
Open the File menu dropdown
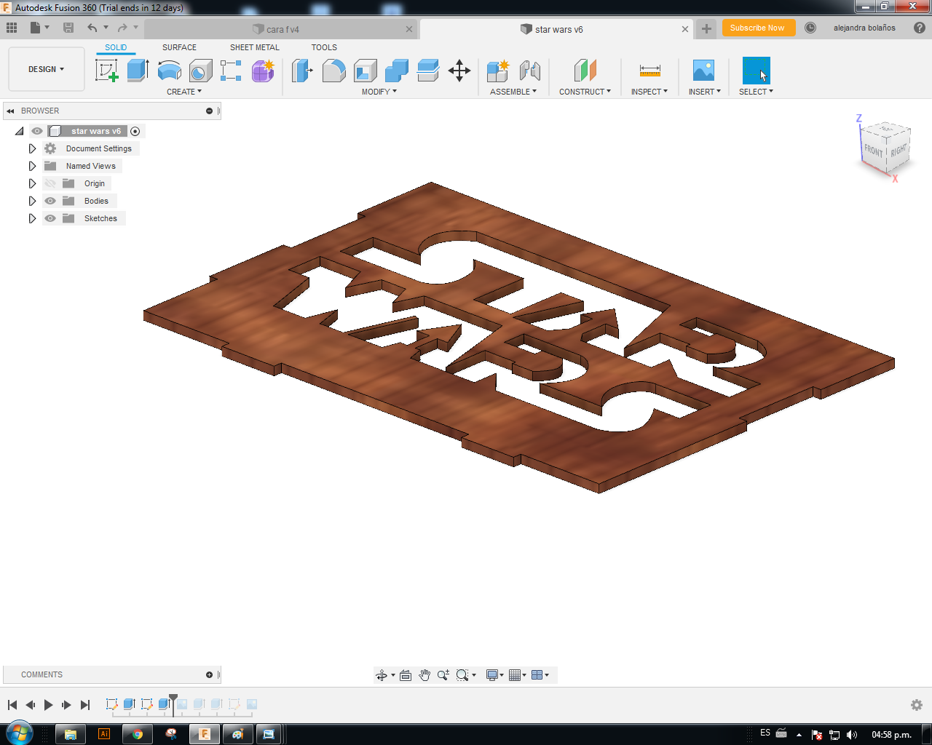coord(39,28)
